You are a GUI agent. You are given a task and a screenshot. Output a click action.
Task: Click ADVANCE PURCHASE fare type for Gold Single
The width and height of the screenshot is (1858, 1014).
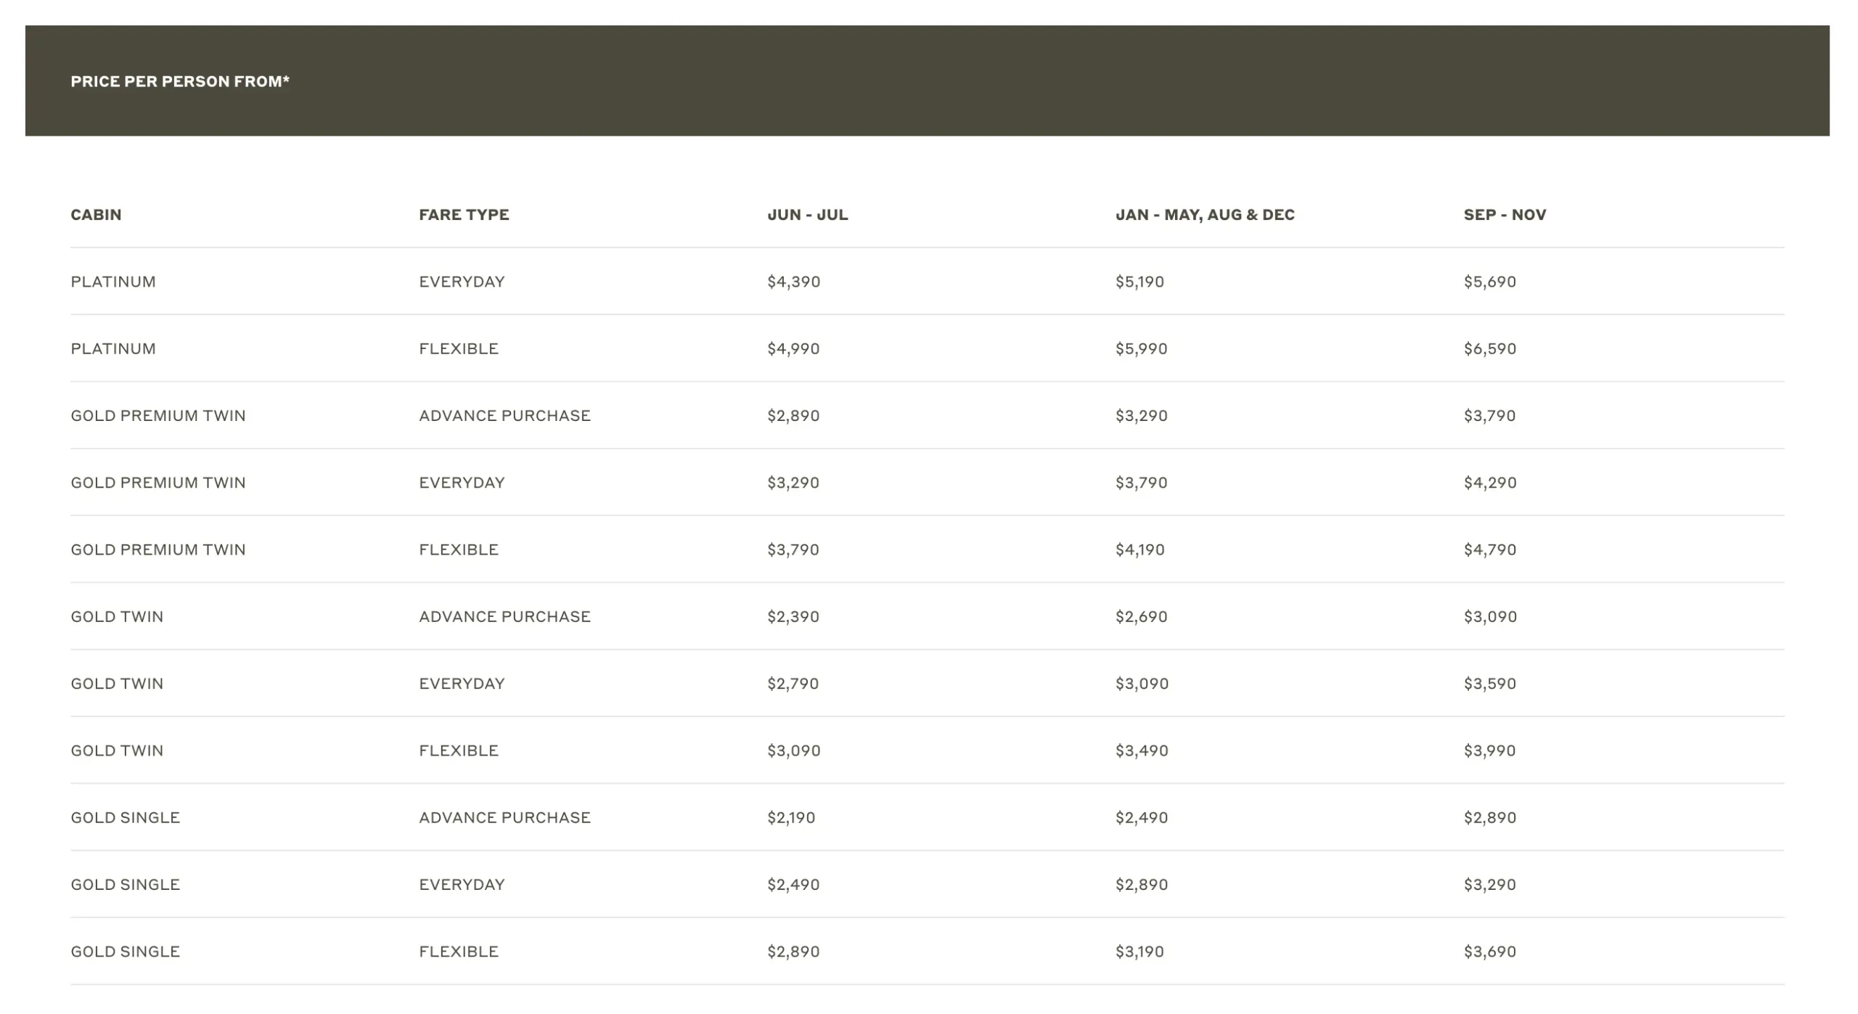point(504,818)
